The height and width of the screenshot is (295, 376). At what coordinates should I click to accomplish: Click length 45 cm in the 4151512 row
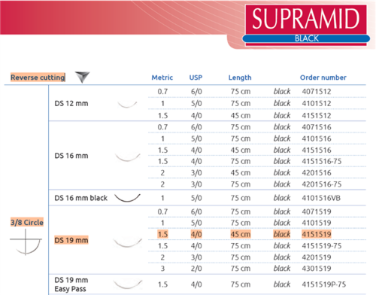[x=241, y=115]
